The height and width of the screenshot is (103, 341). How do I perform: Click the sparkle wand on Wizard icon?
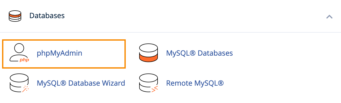tap(25, 89)
